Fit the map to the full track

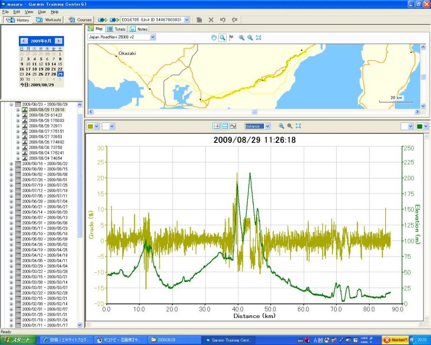[x=259, y=38]
